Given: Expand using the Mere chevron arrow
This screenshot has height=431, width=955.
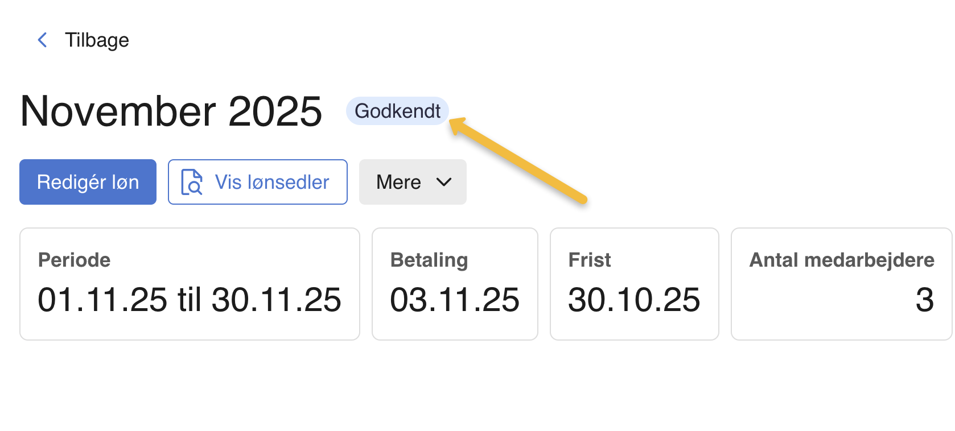Looking at the screenshot, I should [444, 182].
